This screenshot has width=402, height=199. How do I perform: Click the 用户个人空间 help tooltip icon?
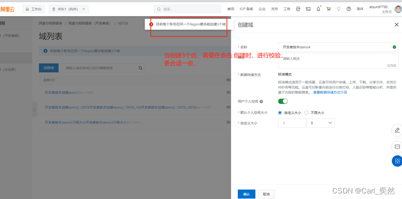[261, 102]
